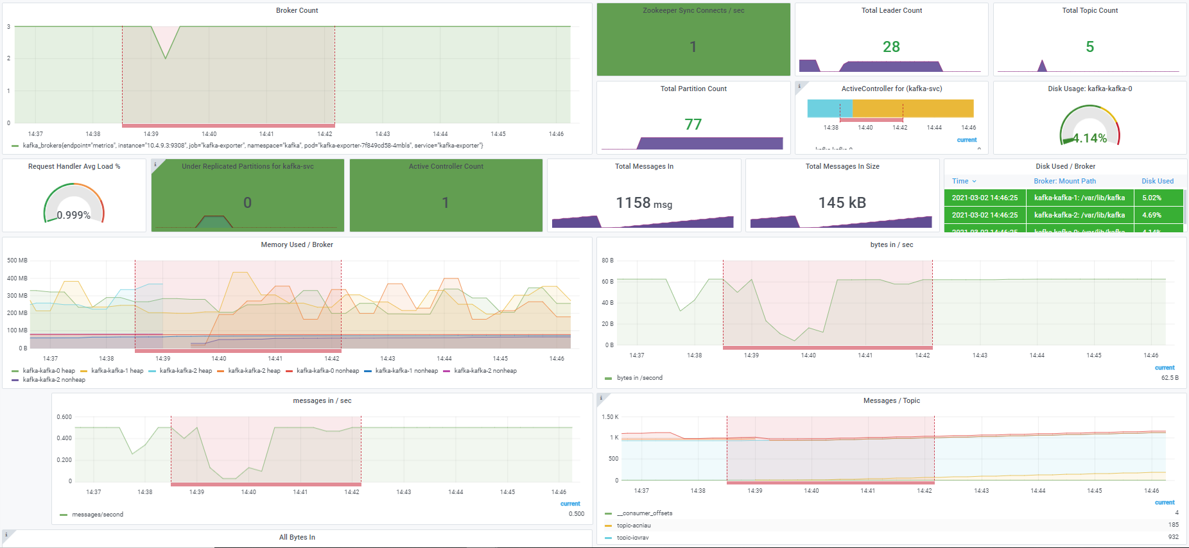Click Total Topic Count value 5
This screenshot has width=1189, height=548.
(1089, 47)
